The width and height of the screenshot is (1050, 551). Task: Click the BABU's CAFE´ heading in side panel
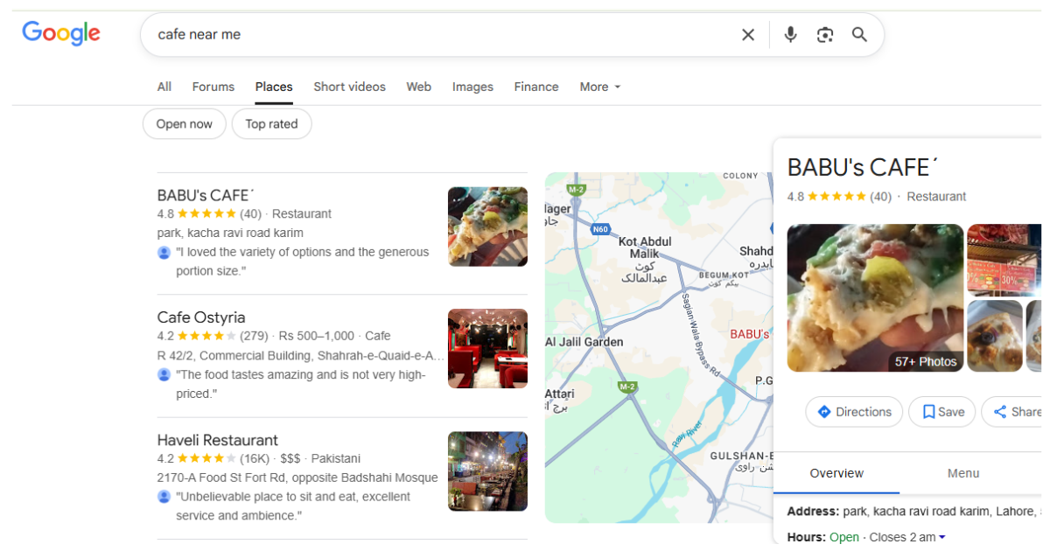(863, 167)
